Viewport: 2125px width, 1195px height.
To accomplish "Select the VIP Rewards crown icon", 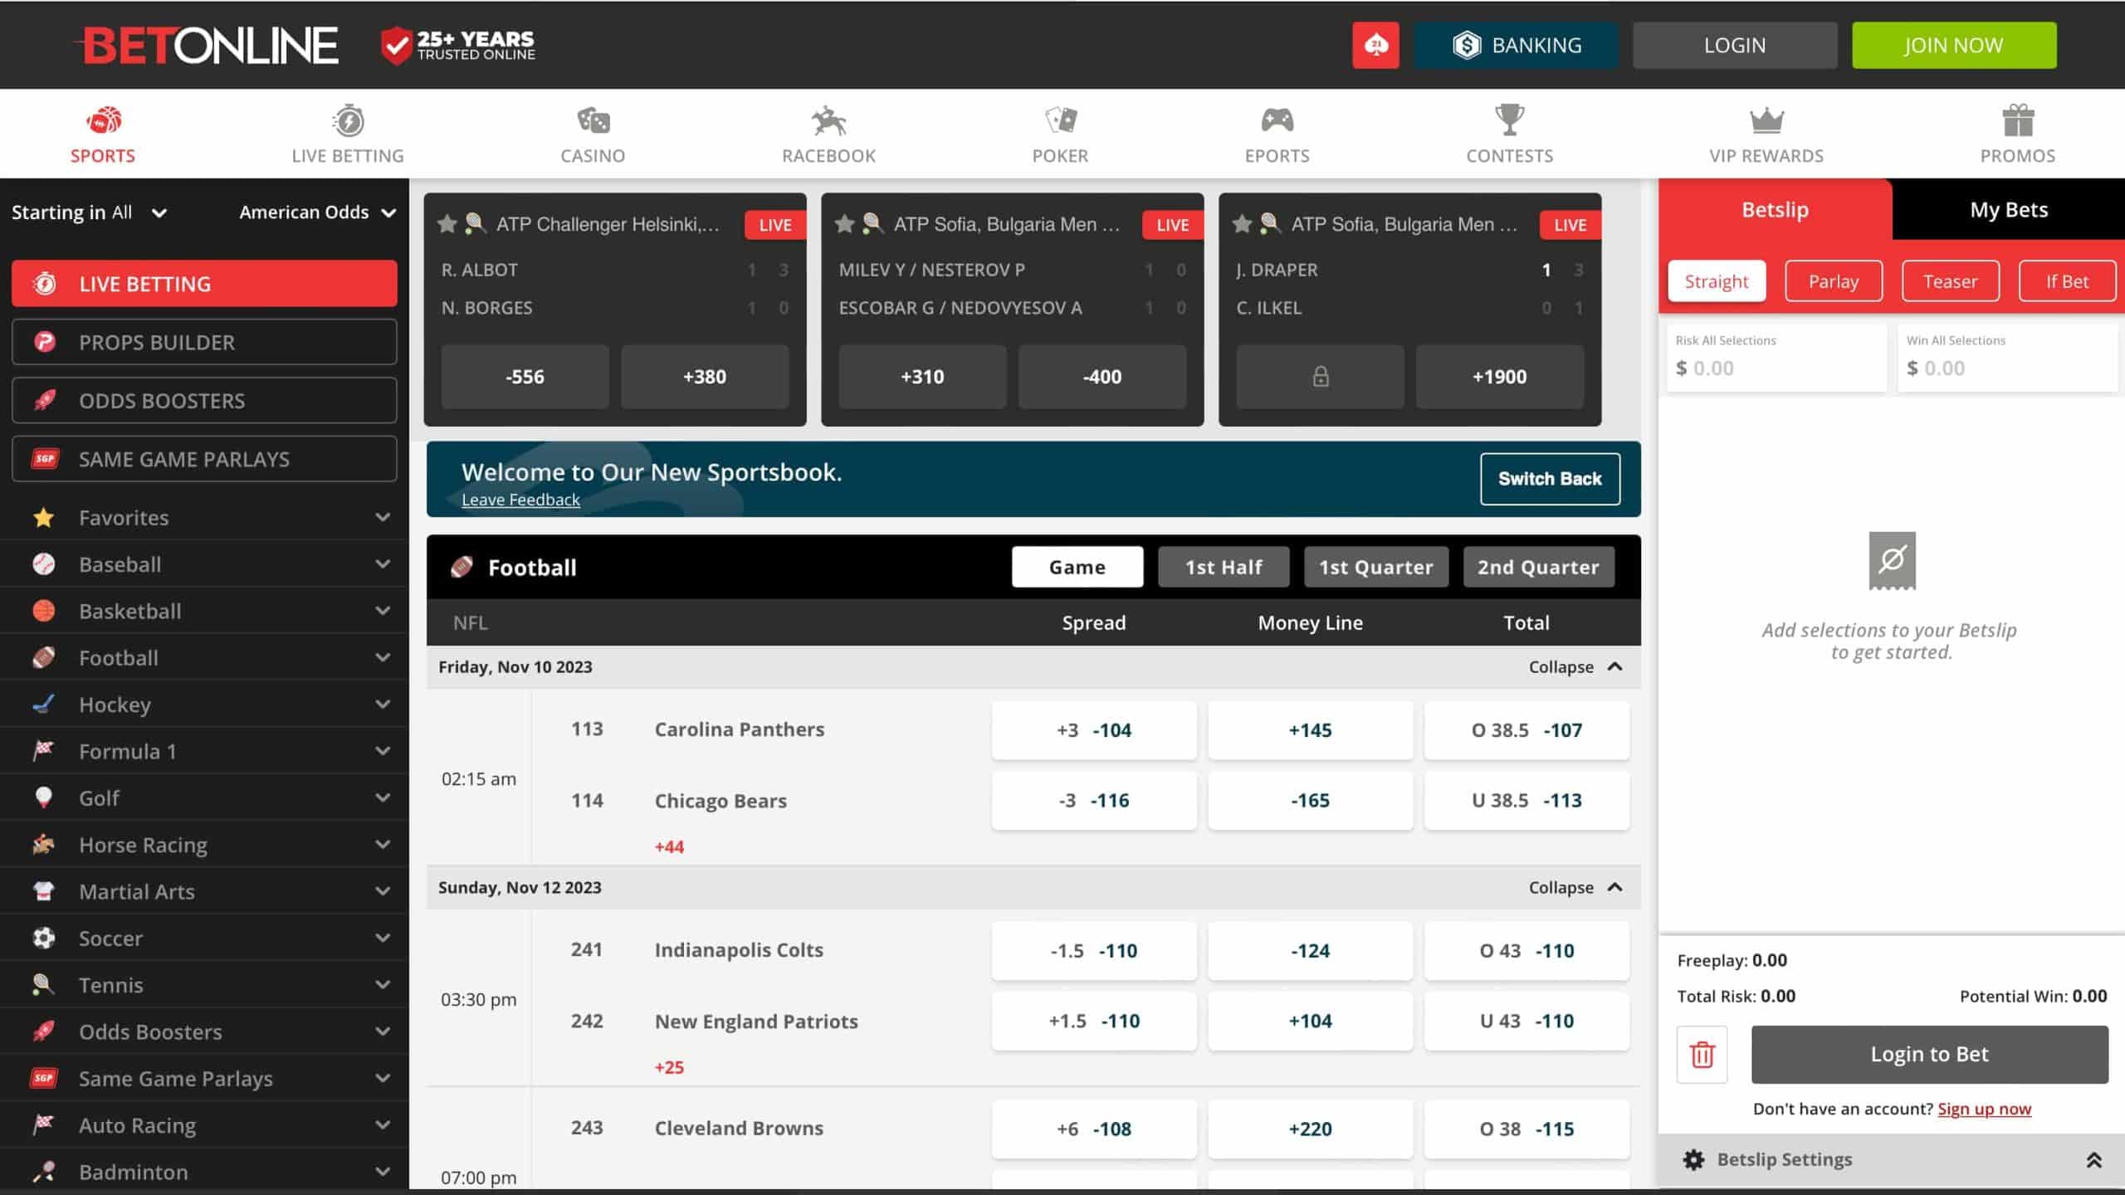I will (x=1766, y=121).
